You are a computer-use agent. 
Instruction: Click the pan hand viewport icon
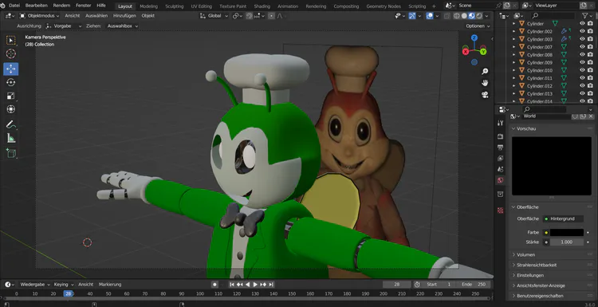(485, 83)
